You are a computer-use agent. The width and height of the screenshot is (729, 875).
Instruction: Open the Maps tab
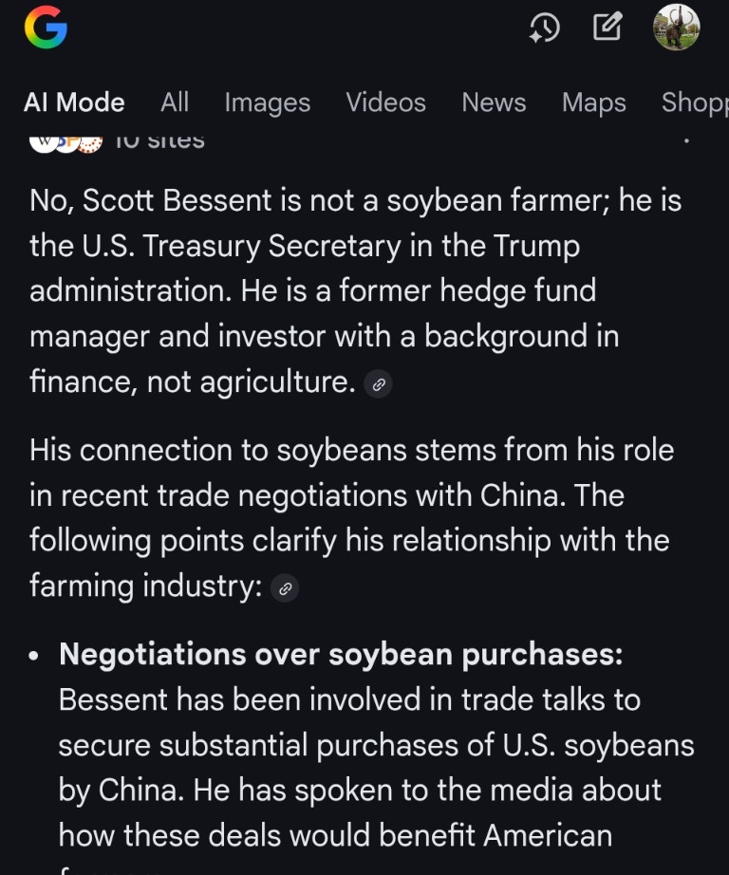[x=593, y=102]
